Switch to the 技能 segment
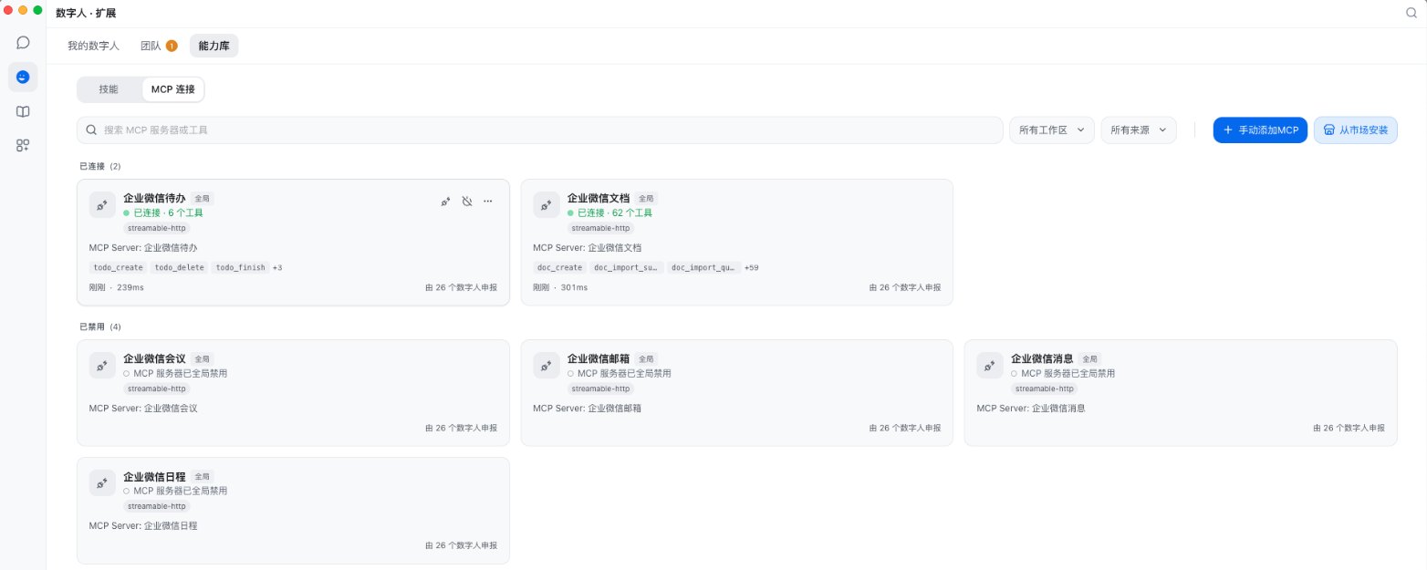Image resolution: width=1427 pixels, height=570 pixels. 109,89
